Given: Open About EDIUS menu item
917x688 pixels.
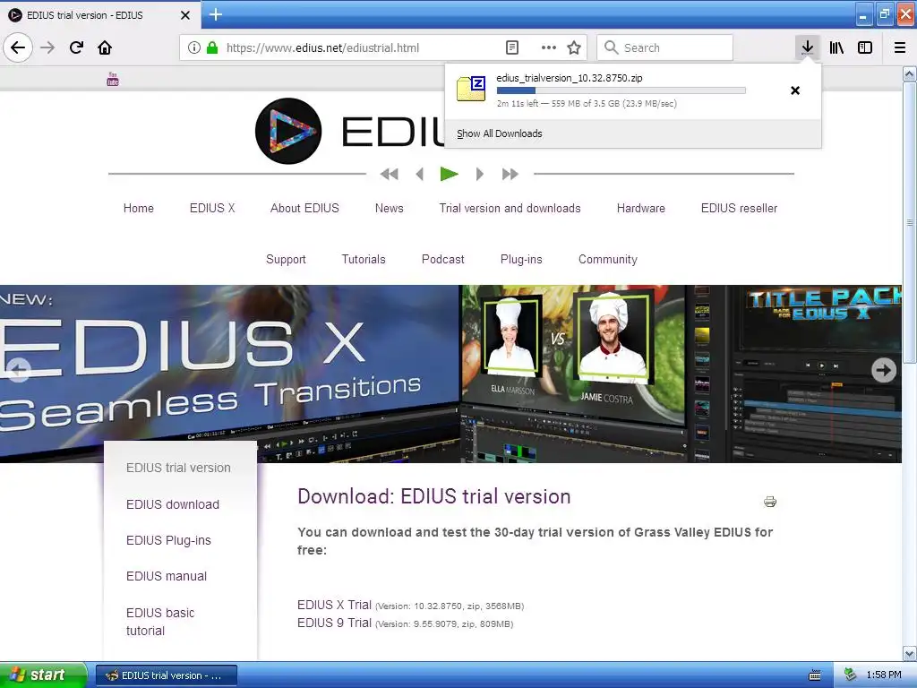Looking at the screenshot, I should [x=304, y=208].
